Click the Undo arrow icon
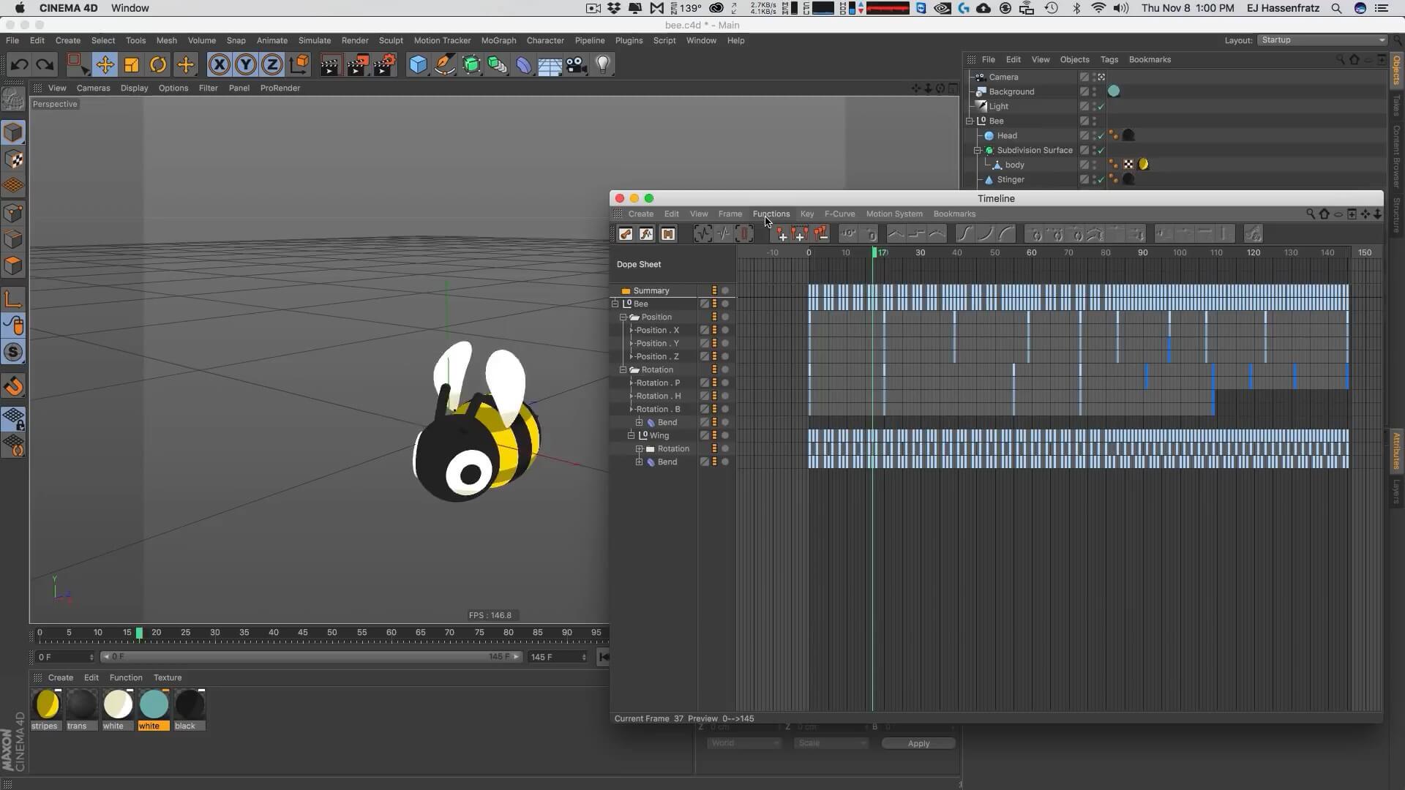 click(x=19, y=65)
